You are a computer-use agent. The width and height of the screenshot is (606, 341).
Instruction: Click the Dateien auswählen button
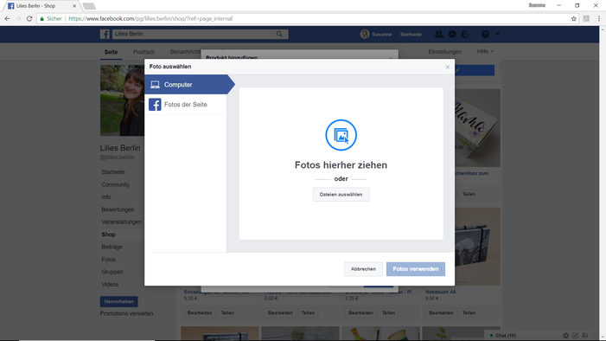pyautogui.click(x=341, y=195)
